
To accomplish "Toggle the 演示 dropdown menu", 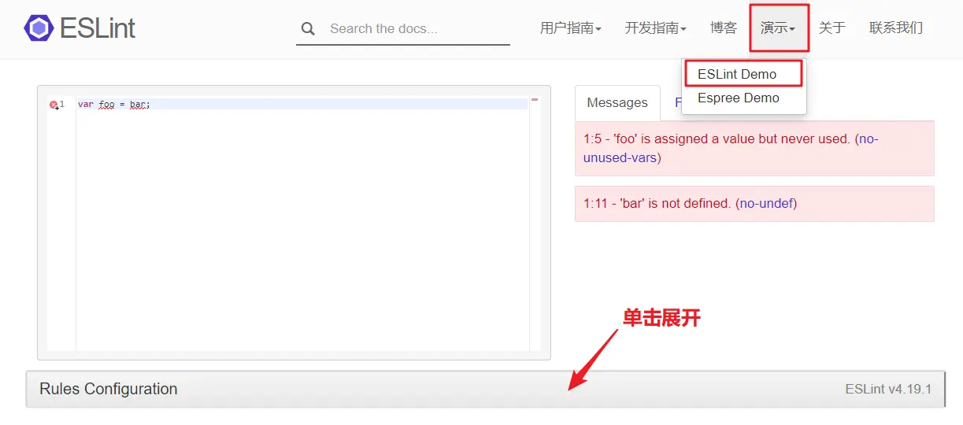I will point(779,28).
